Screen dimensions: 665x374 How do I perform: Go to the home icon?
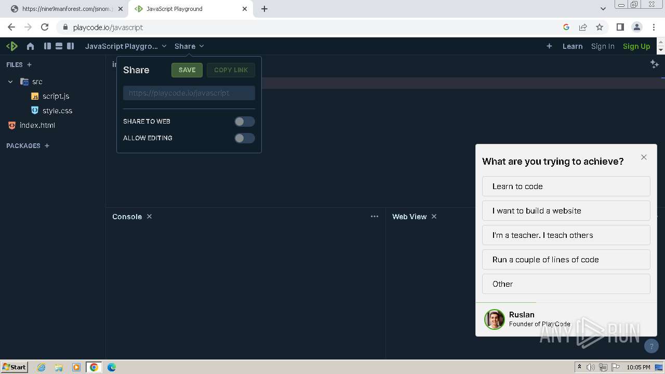point(30,46)
